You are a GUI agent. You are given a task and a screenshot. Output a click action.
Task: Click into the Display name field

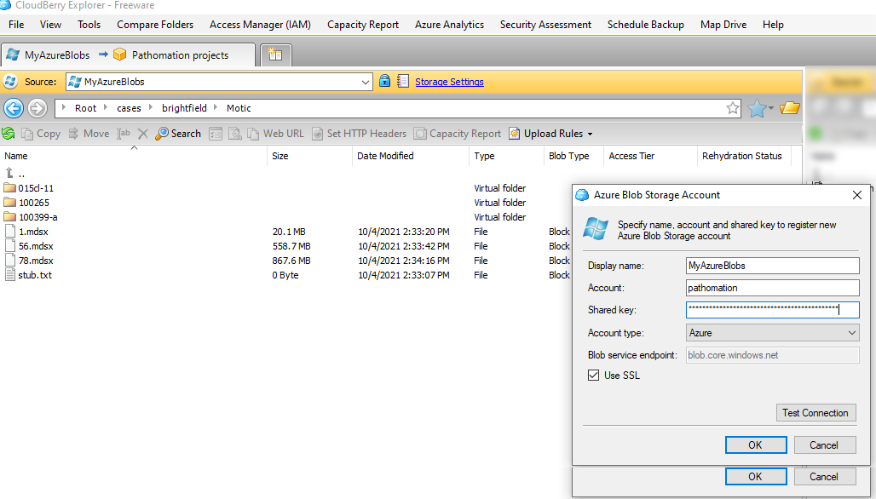(x=772, y=266)
